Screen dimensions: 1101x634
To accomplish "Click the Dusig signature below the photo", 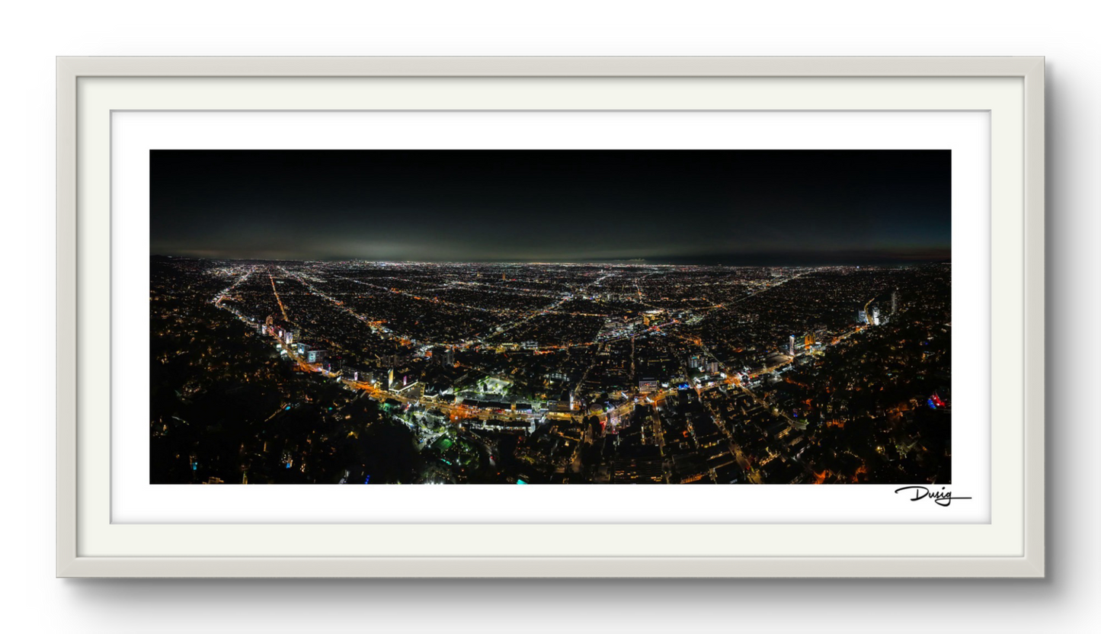I will tap(931, 495).
